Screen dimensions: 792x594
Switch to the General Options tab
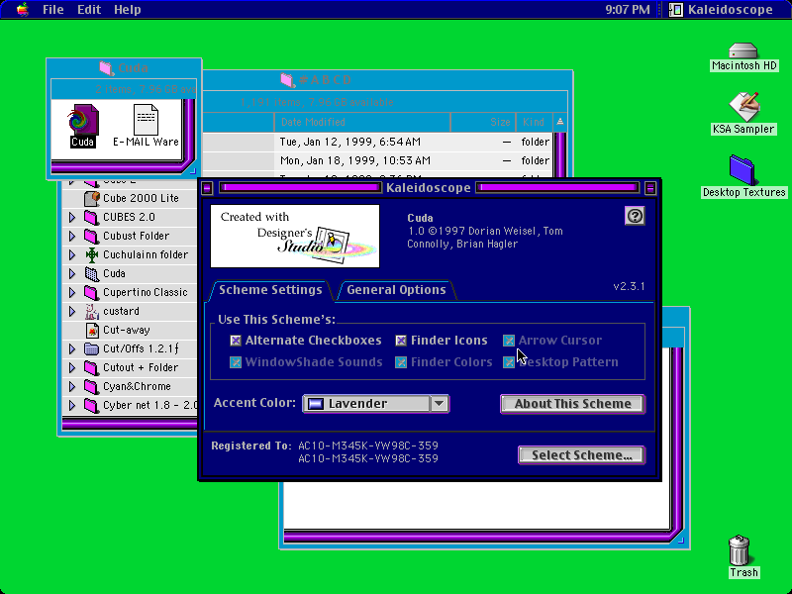(x=396, y=290)
